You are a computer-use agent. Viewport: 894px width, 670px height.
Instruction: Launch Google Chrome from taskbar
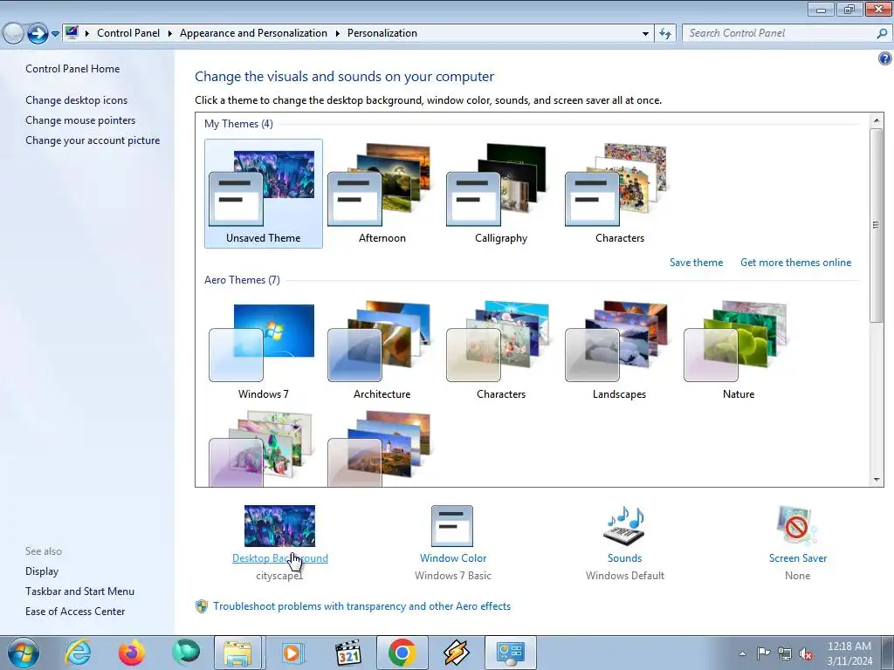pyautogui.click(x=402, y=653)
